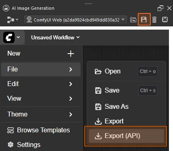Viewport: 173px width, 151px height.
Task: Click the Open folder icon
Action: coord(98,71)
